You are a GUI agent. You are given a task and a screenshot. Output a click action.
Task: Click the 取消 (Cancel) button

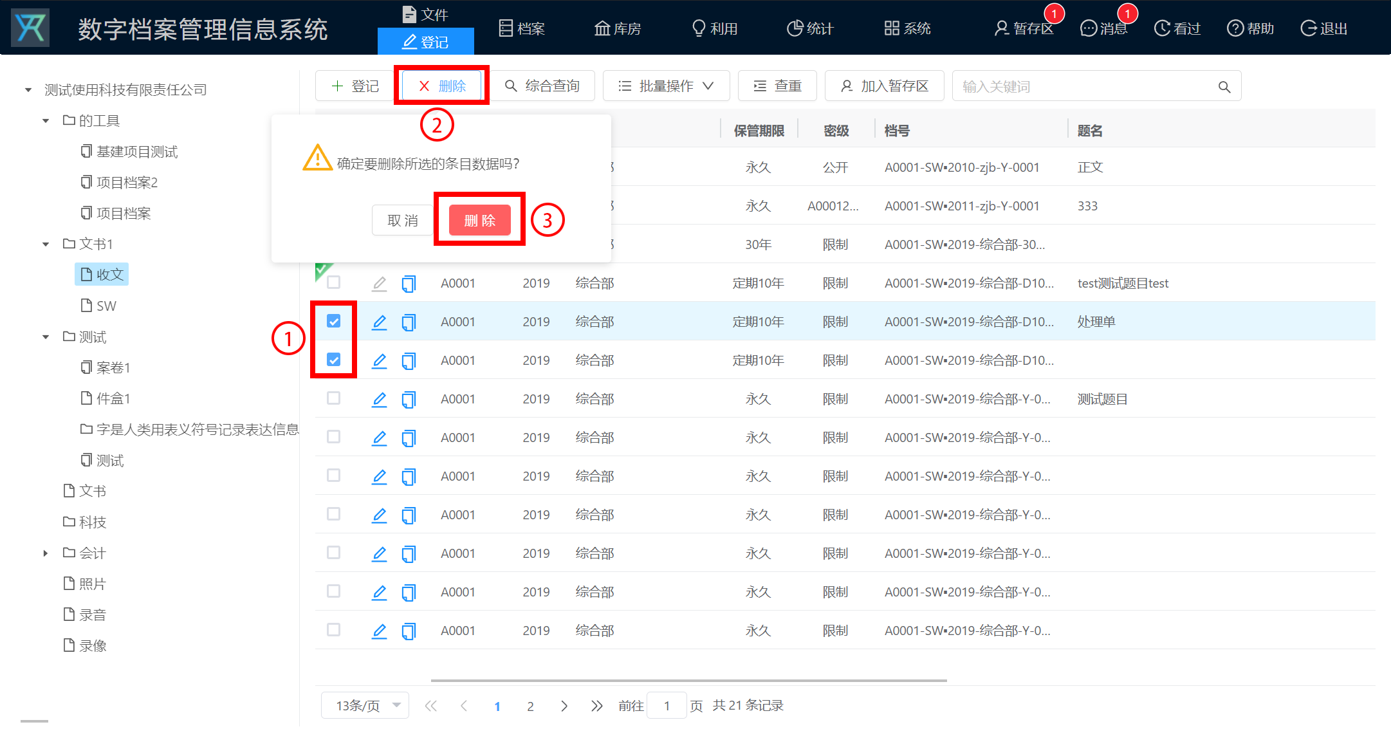(x=401, y=219)
